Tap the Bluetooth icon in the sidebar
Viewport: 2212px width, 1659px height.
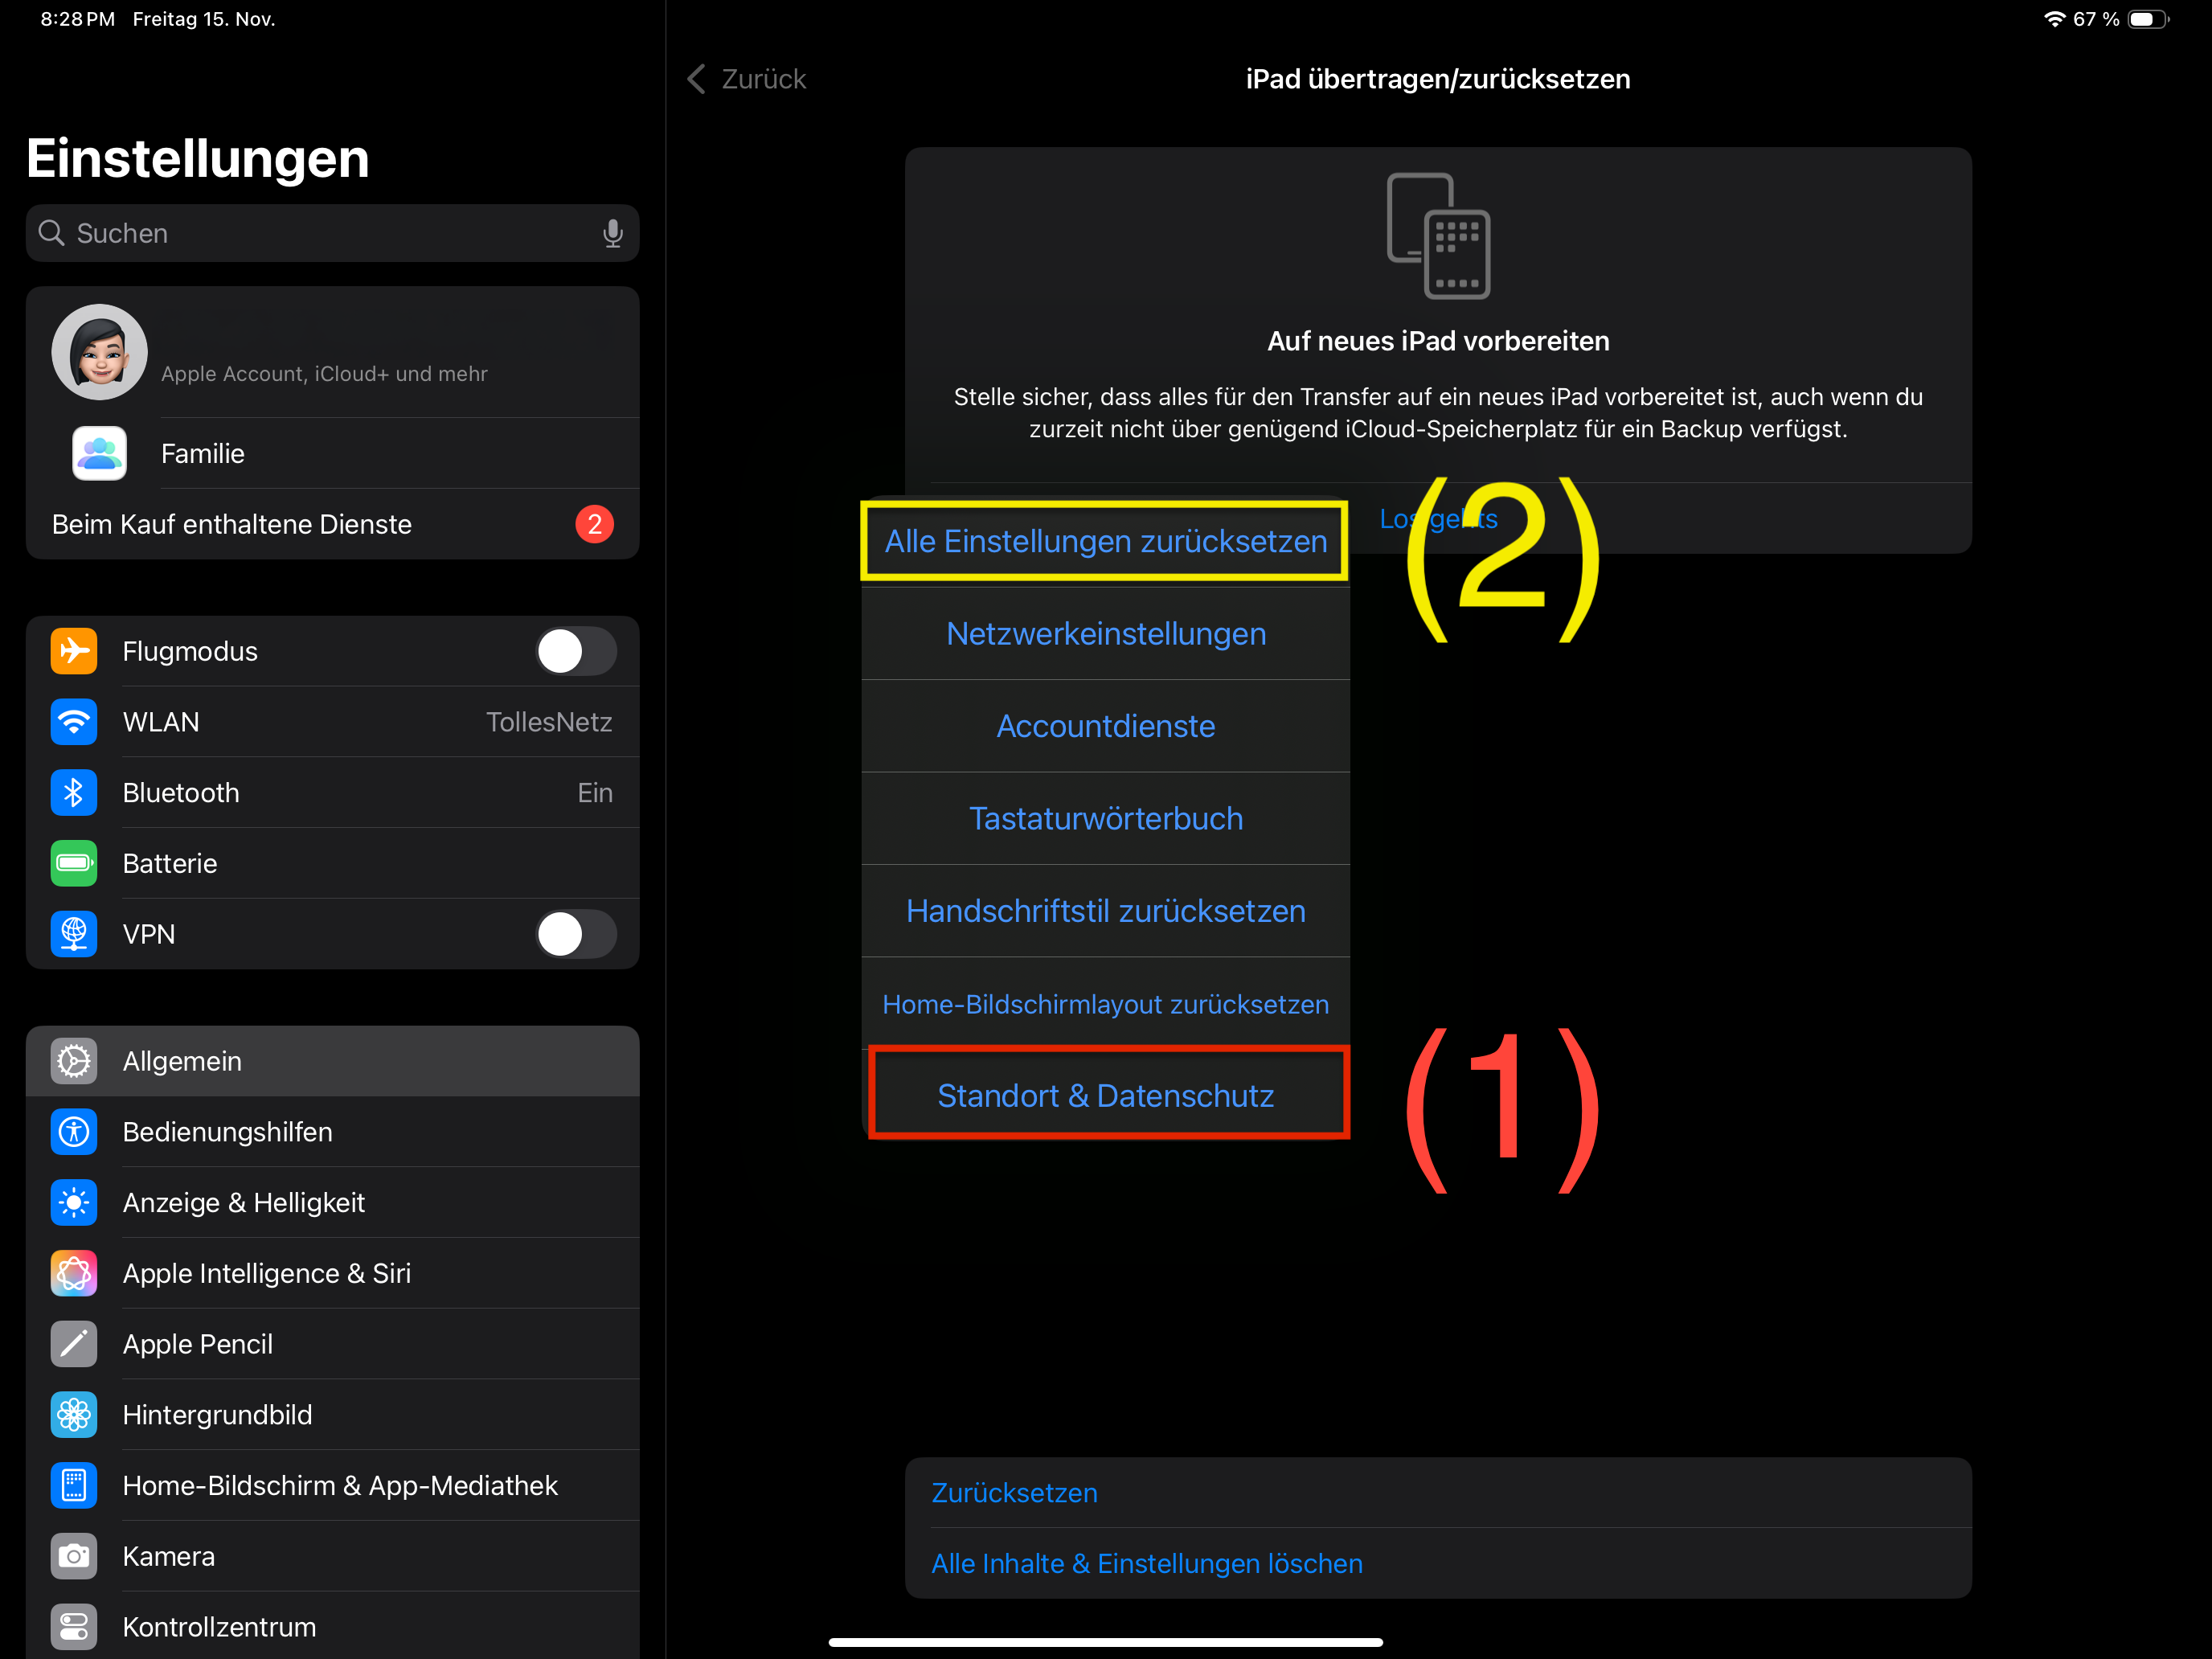click(x=74, y=793)
